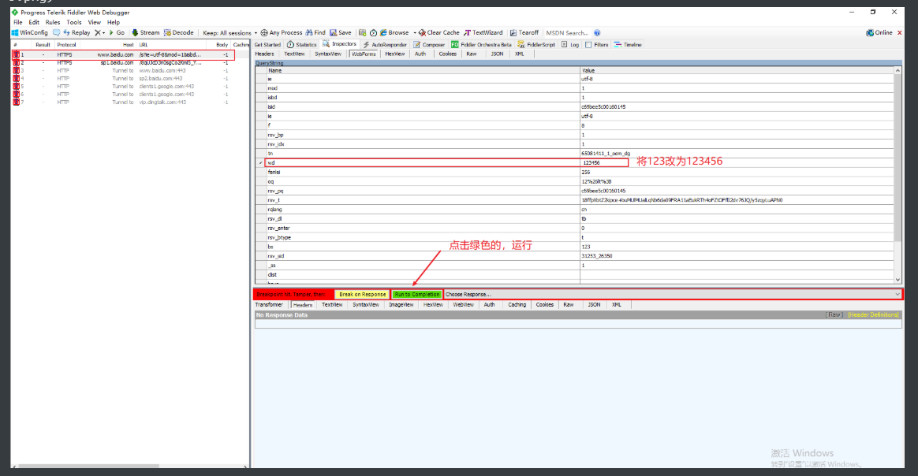Select the response Transformer tab
This screenshot has width=918, height=476.
[x=269, y=305]
